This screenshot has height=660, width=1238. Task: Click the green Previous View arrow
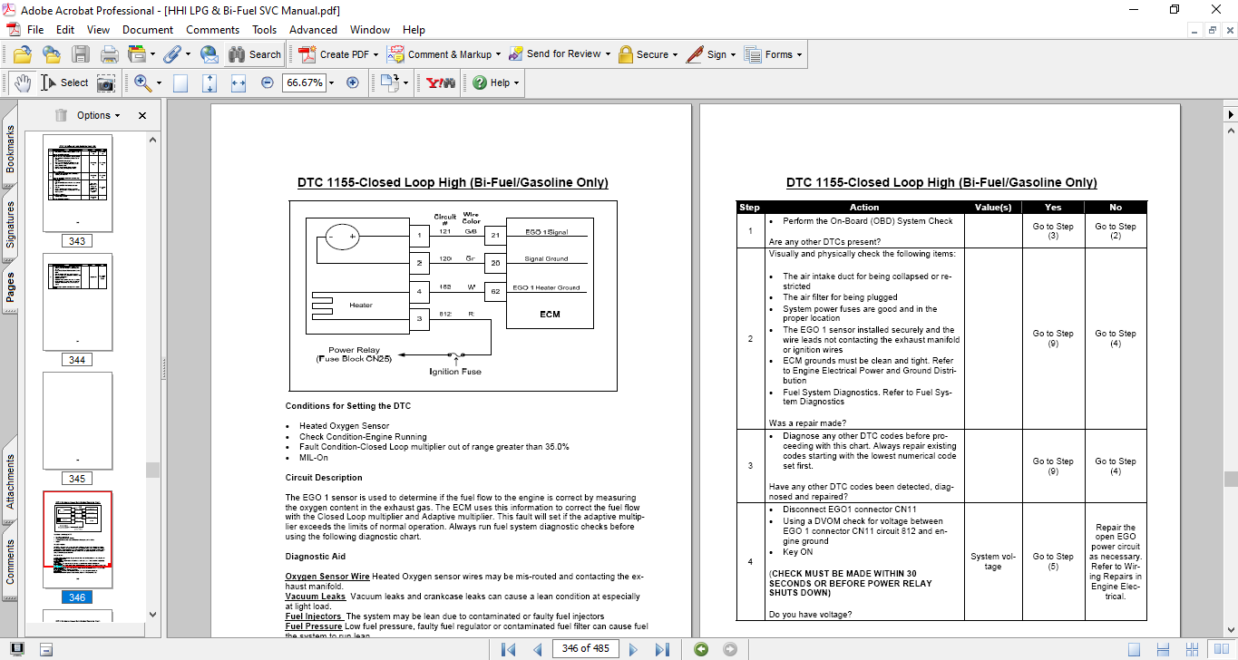[700, 649]
